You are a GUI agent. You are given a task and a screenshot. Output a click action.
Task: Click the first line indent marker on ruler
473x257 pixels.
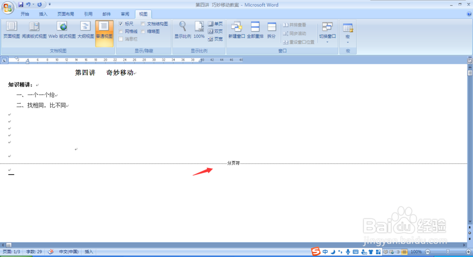coord(16,58)
